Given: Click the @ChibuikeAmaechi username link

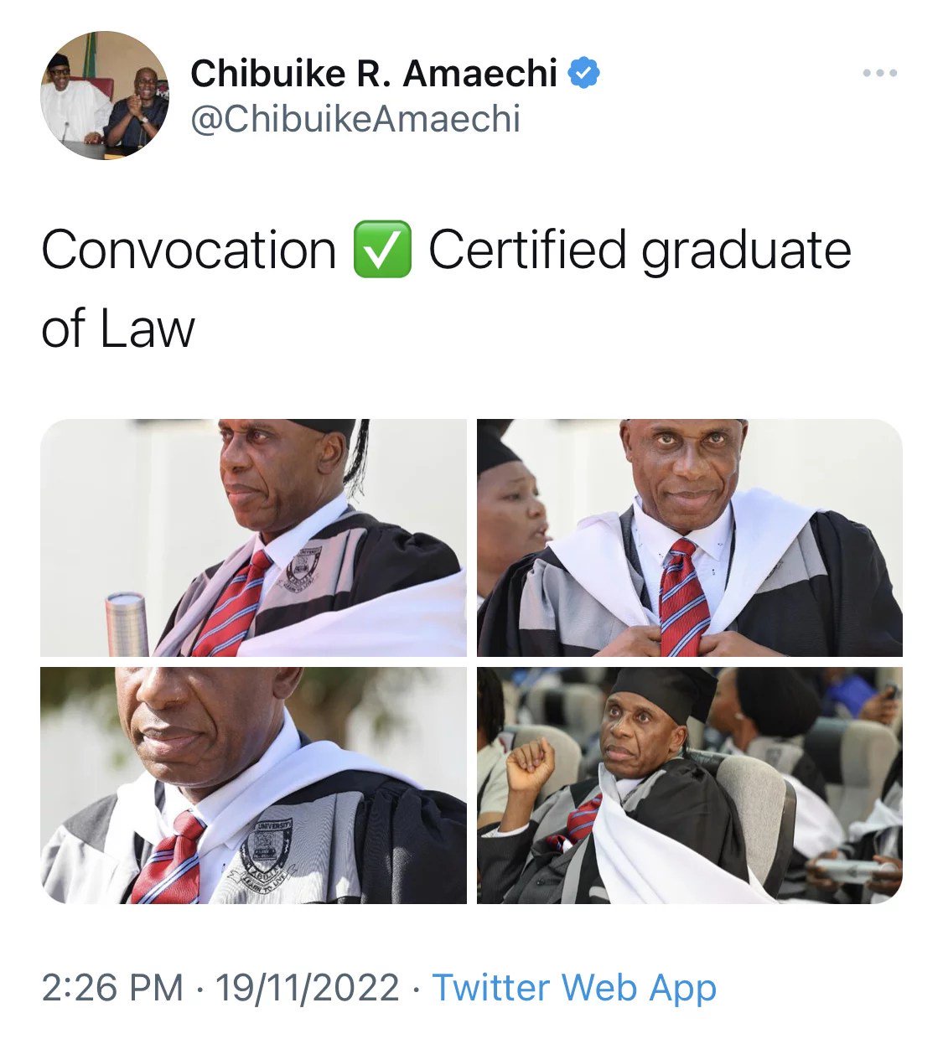Looking at the screenshot, I should [x=356, y=118].
